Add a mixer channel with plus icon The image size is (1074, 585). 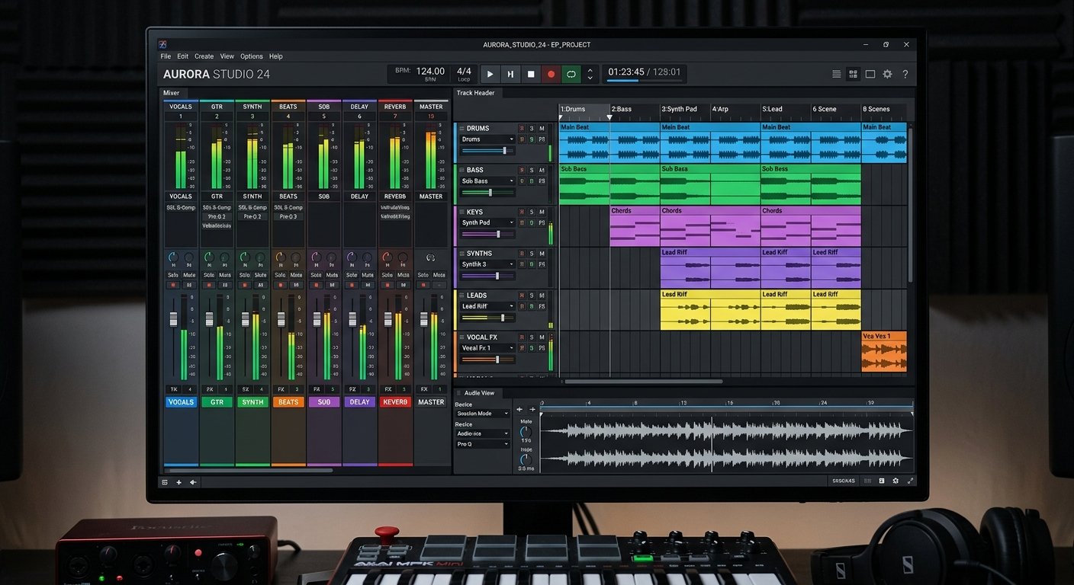179,482
